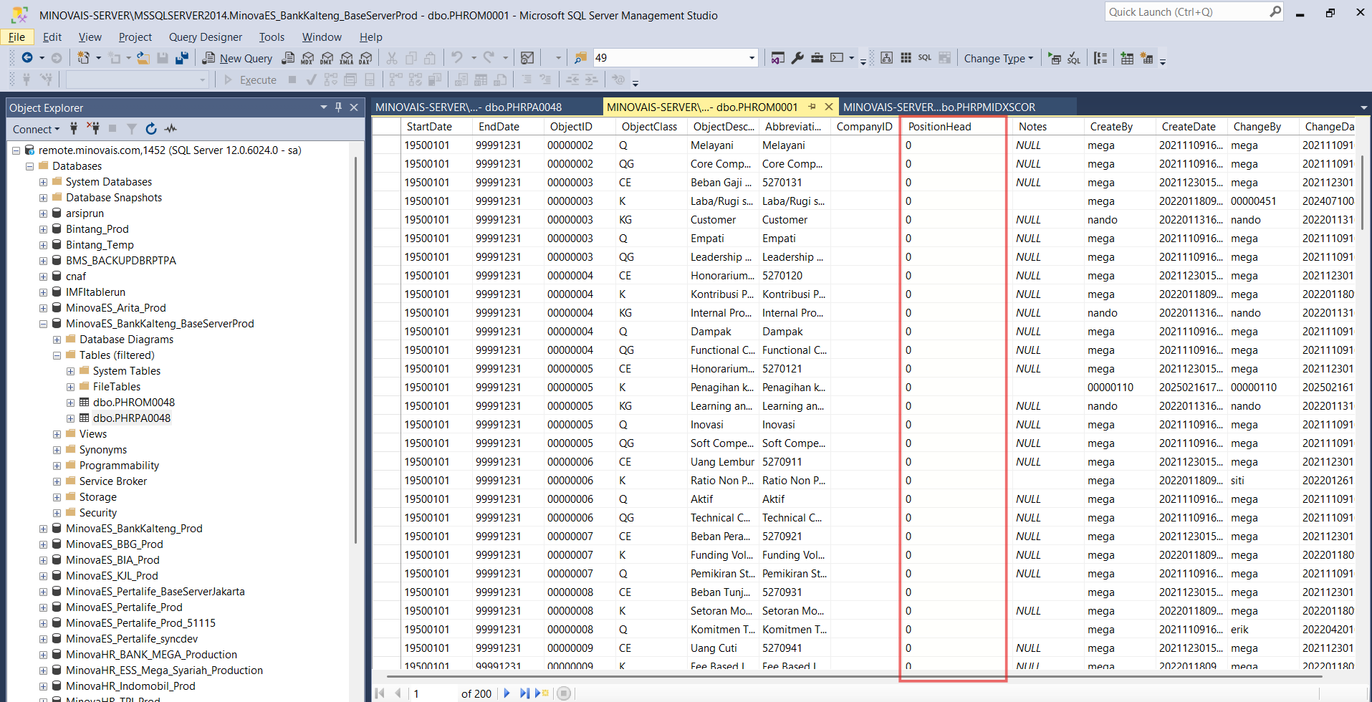Open a Database Engine Query icon
Image resolution: width=1372 pixels, height=702 pixels.
coord(288,58)
